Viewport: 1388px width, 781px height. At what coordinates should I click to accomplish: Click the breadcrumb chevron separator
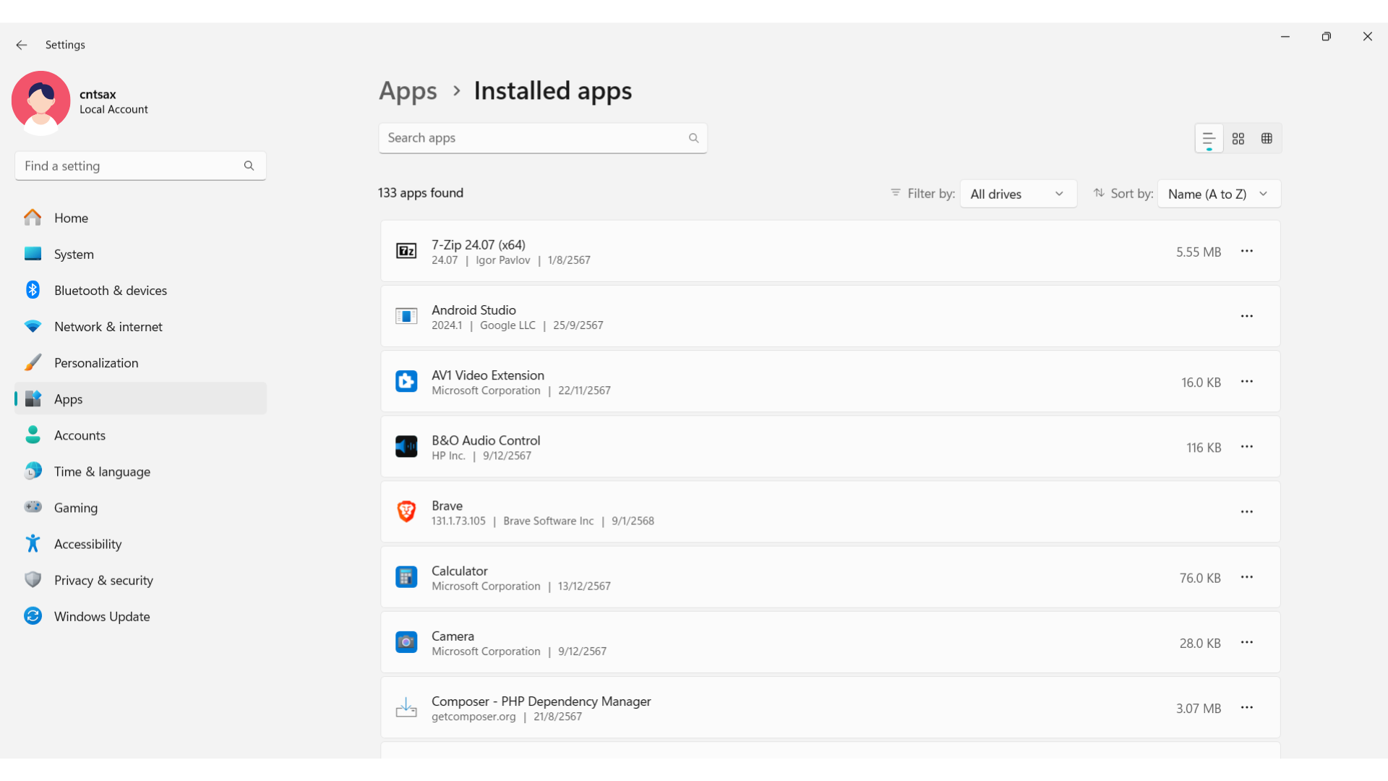click(x=456, y=91)
